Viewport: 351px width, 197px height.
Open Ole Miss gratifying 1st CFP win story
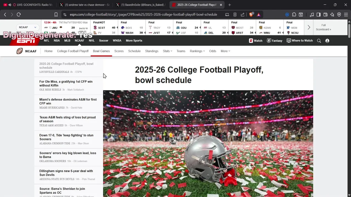tap(66, 83)
